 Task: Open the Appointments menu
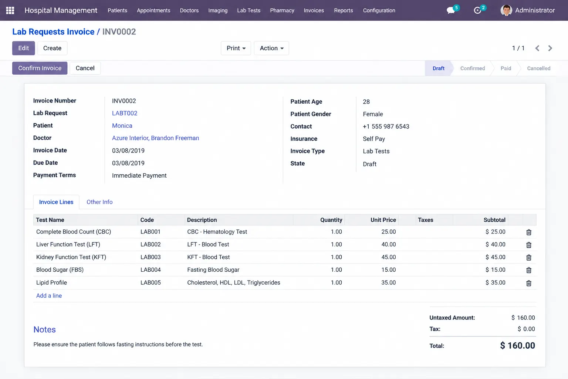[x=153, y=10]
